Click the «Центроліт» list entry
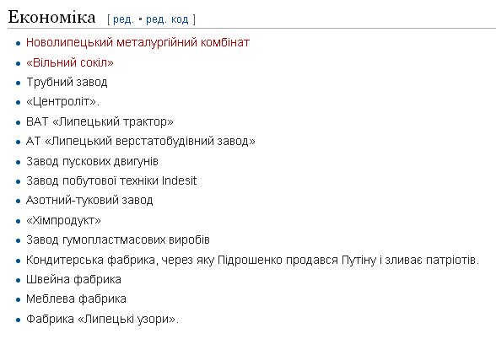 [x=62, y=102]
